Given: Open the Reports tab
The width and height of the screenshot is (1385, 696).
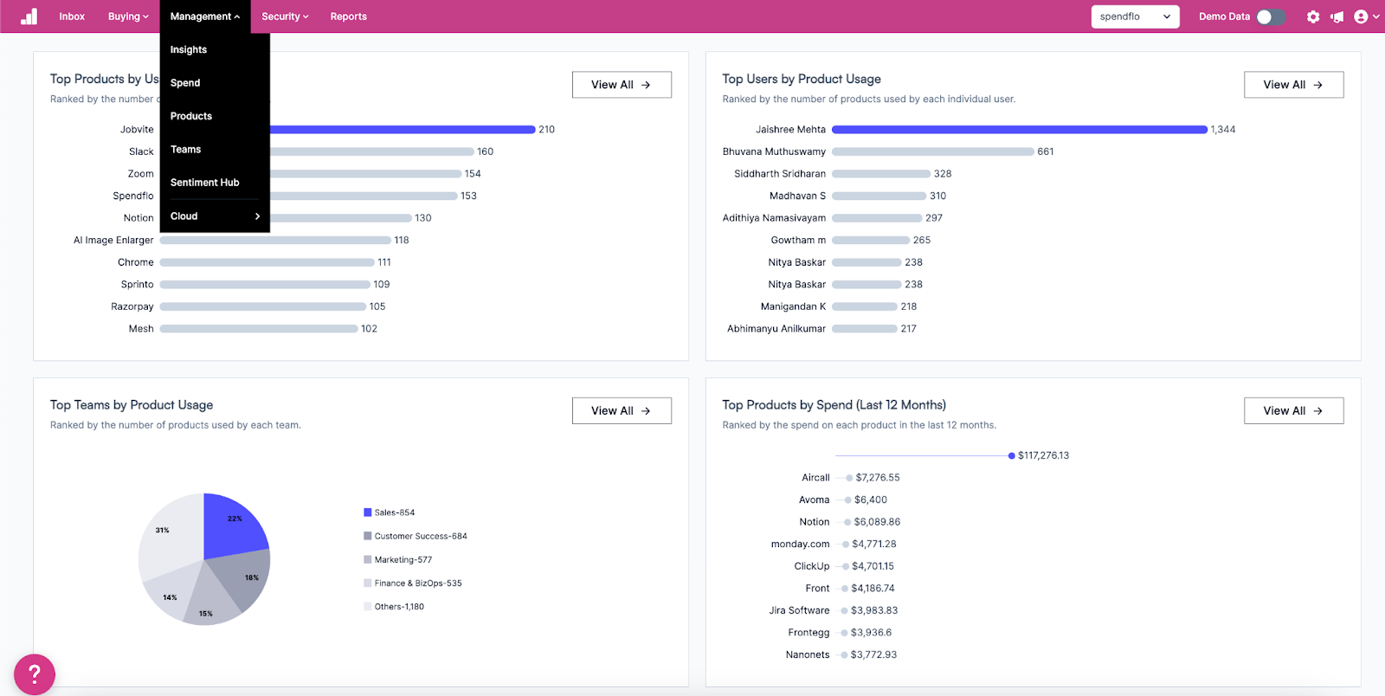Looking at the screenshot, I should click(x=348, y=16).
